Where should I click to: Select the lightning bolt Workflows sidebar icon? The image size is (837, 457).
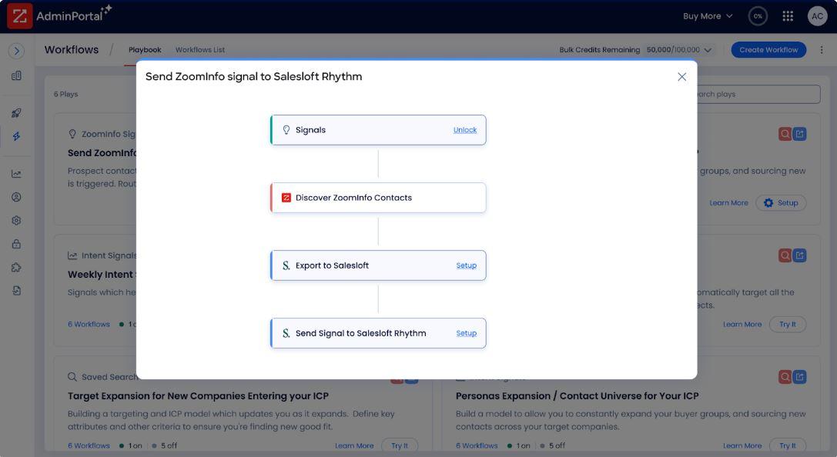tap(16, 136)
